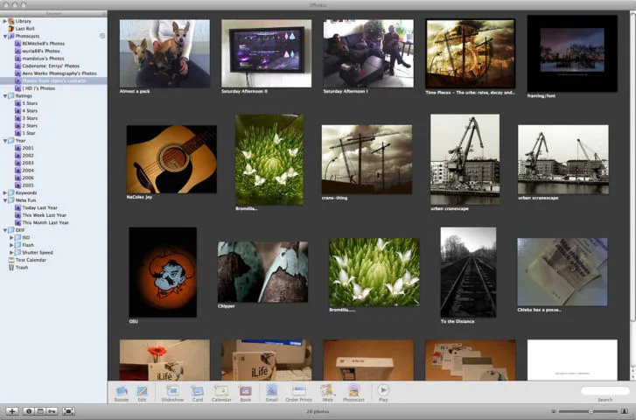Select the To the Distance photo

coord(468,272)
